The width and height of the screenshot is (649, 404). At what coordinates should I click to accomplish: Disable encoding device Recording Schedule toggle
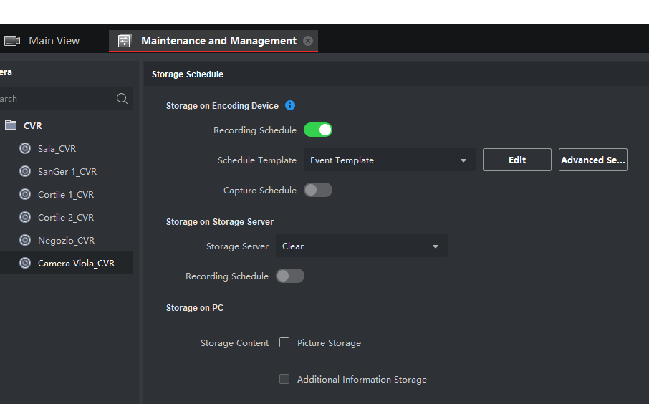(318, 130)
